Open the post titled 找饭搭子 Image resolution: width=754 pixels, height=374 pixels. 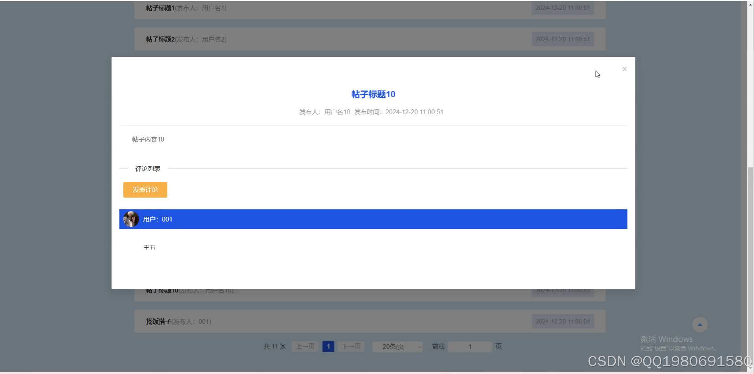point(158,321)
